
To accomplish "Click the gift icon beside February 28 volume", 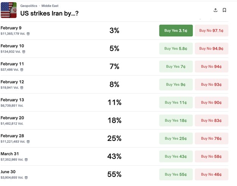I will pos(28,142).
